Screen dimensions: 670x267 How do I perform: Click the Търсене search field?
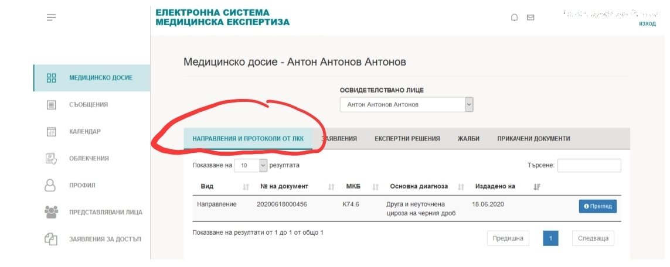589,166
